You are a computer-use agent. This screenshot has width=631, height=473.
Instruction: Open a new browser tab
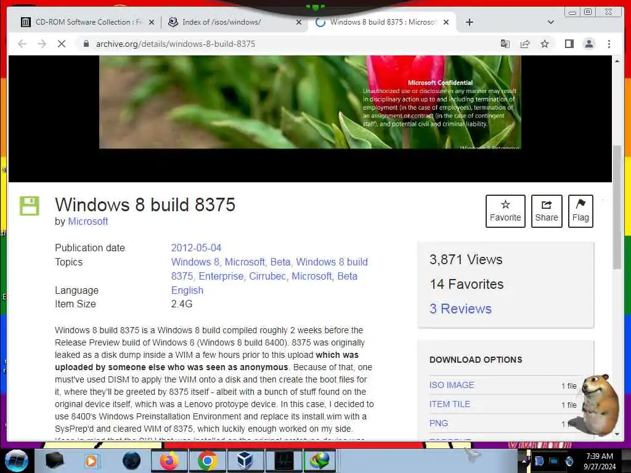point(469,22)
